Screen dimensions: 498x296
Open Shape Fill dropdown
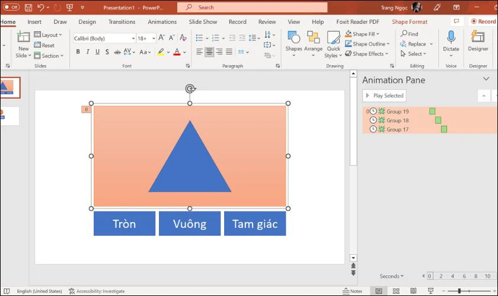click(x=362, y=34)
